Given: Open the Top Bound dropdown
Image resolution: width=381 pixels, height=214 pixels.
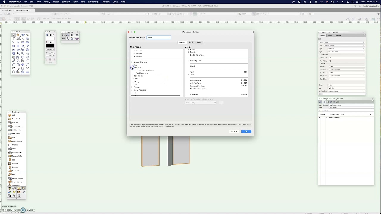Looking at the screenshot, I should click(x=347, y=70).
